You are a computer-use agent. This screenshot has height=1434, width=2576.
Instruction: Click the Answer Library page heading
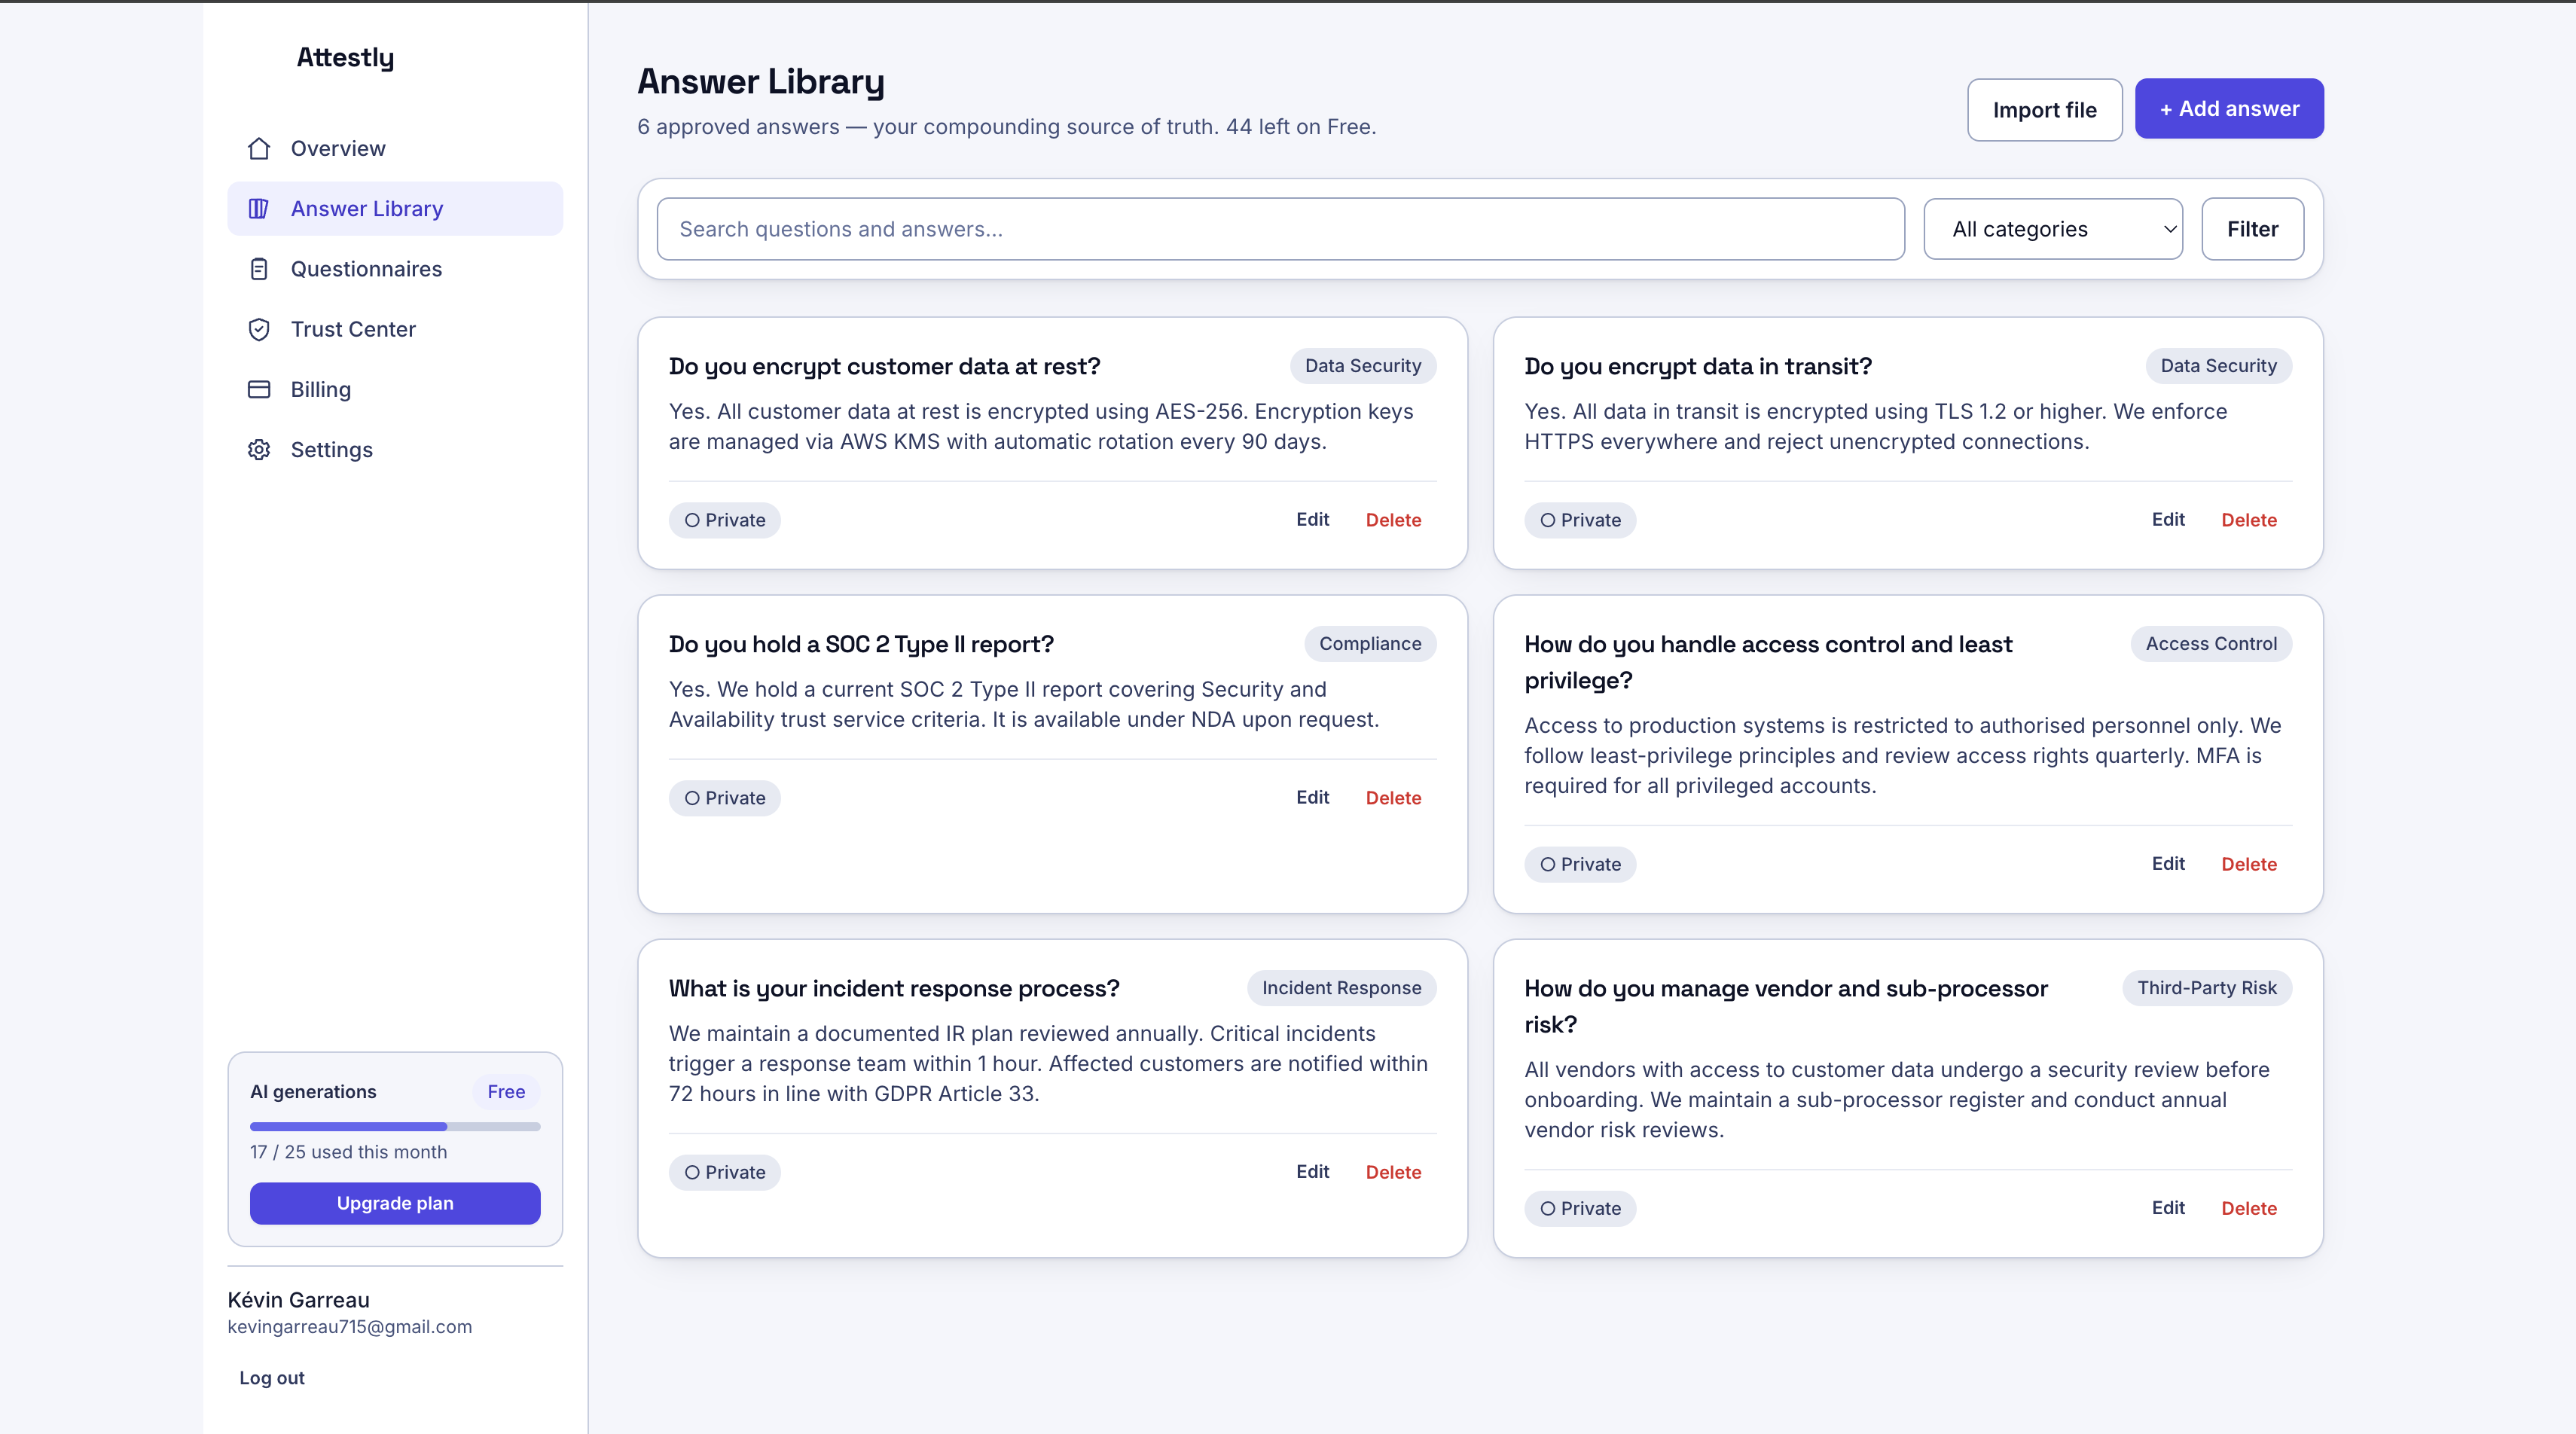click(x=761, y=81)
